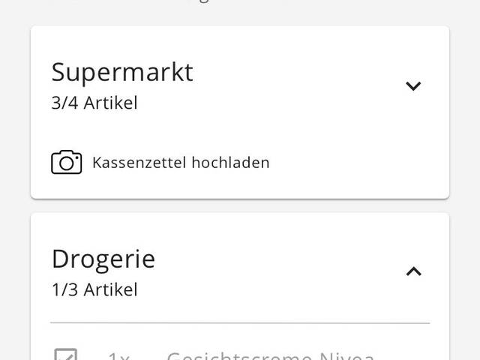Click the Kassenzettel hochladen link
The width and height of the screenshot is (480, 360).
[x=181, y=162]
